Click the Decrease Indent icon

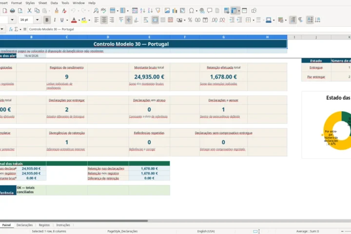239,20
